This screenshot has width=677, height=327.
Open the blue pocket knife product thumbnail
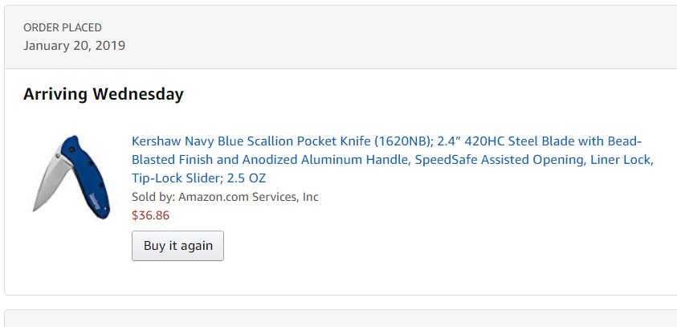(71, 177)
